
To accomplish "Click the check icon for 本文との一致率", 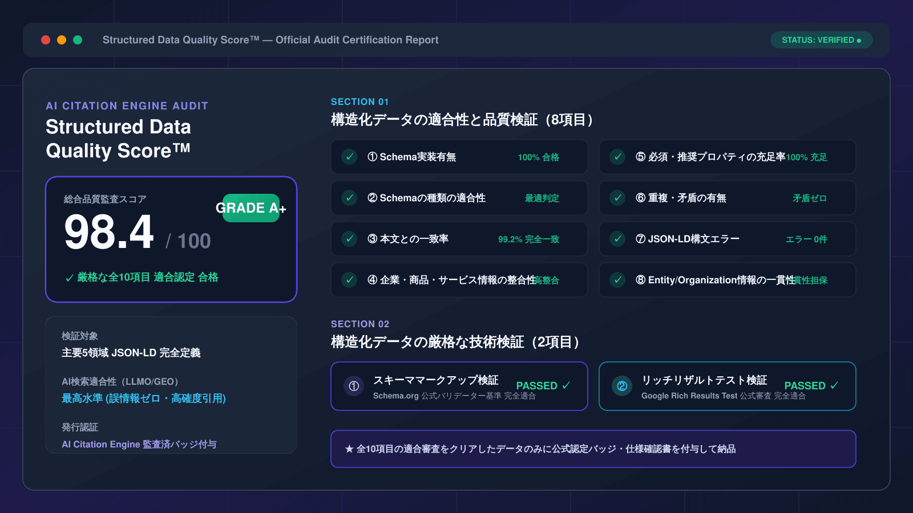I will pos(349,239).
